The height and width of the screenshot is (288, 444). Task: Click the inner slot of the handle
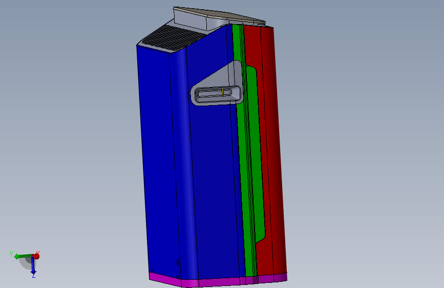click(214, 93)
